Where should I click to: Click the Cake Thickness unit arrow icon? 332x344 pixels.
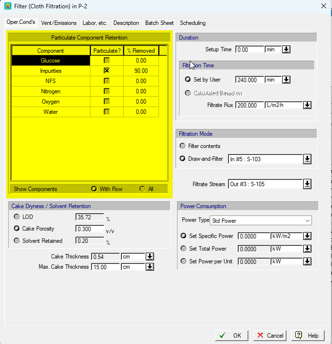click(150, 257)
